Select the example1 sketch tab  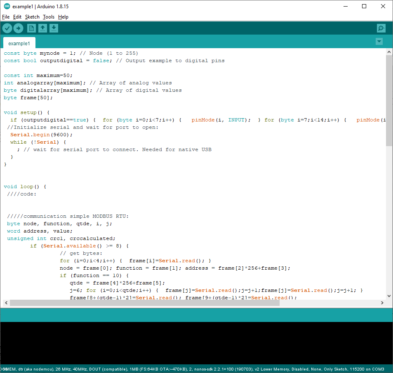coord(19,43)
